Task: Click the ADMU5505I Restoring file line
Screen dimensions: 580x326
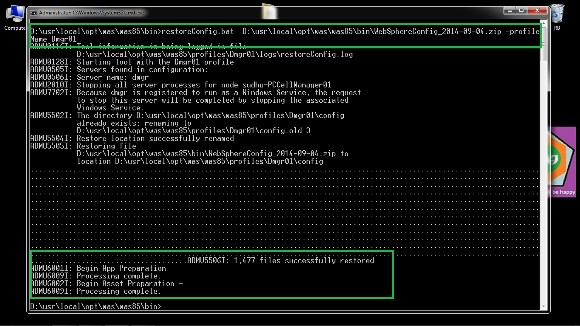Action: 83,146
